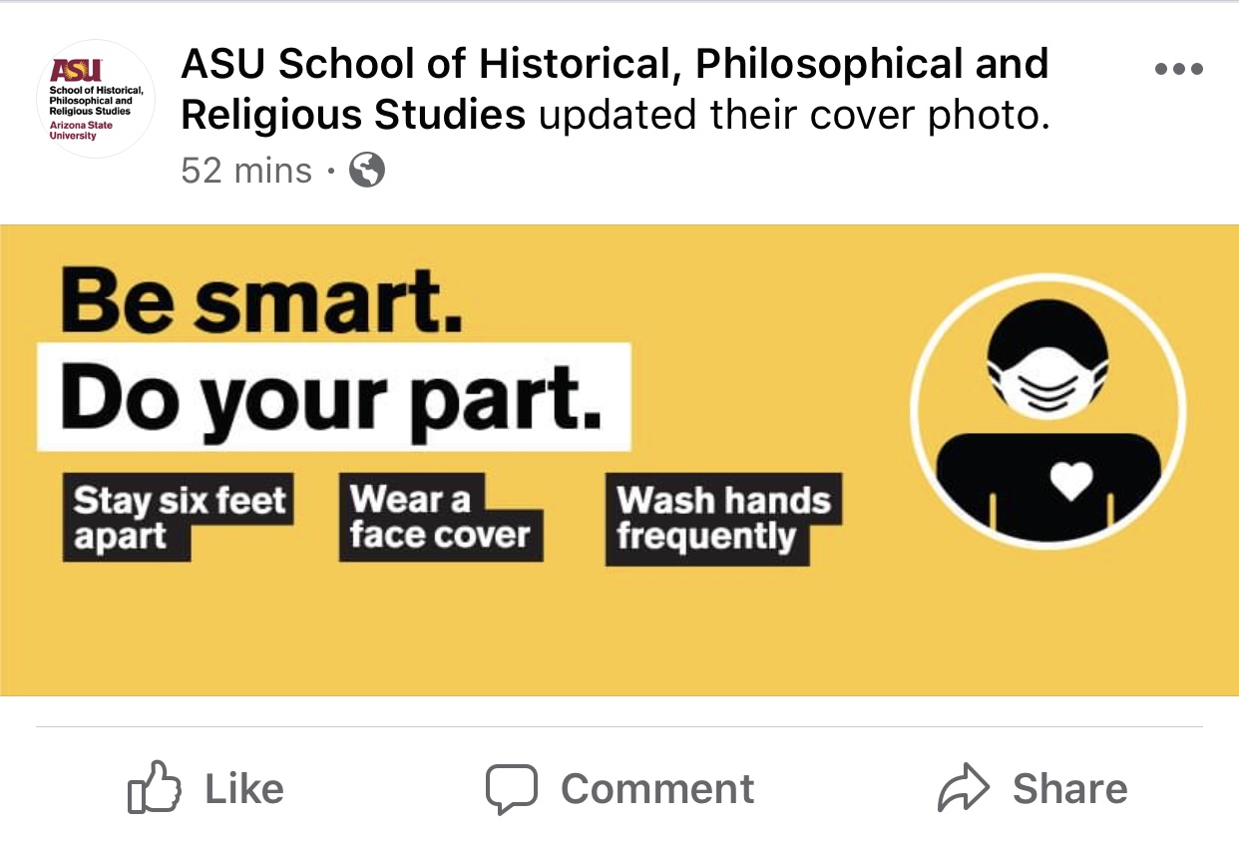Click the white "Do your part." banner
1239x841 pixels.
pos(333,397)
